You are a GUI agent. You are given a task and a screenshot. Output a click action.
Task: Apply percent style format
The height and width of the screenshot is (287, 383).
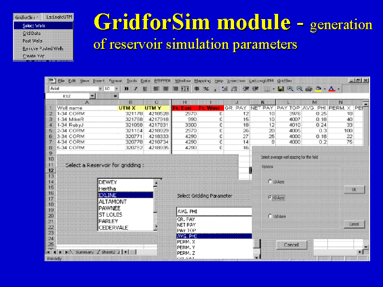tap(206, 89)
